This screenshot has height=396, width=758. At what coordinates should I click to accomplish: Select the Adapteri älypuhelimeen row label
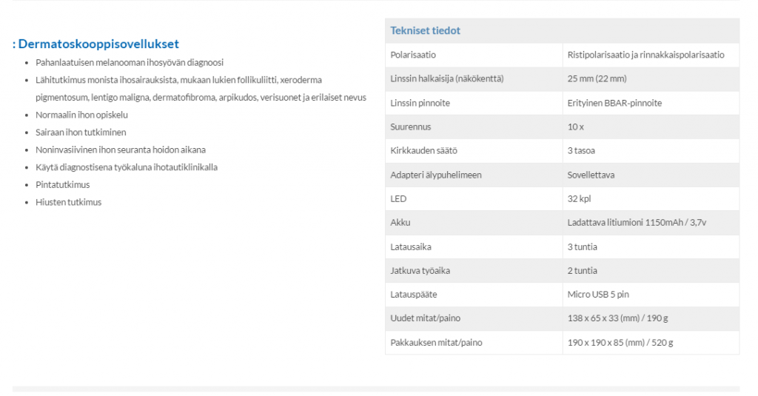(435, 175)
